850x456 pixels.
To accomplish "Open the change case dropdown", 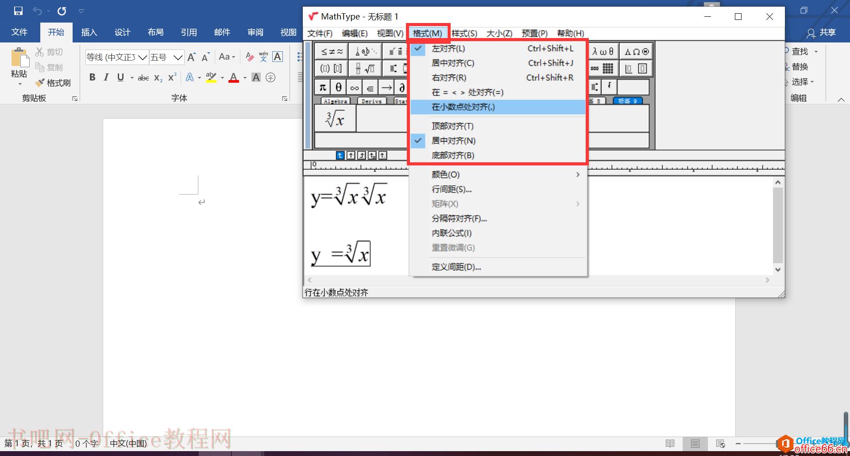I will tap(227, 57).
